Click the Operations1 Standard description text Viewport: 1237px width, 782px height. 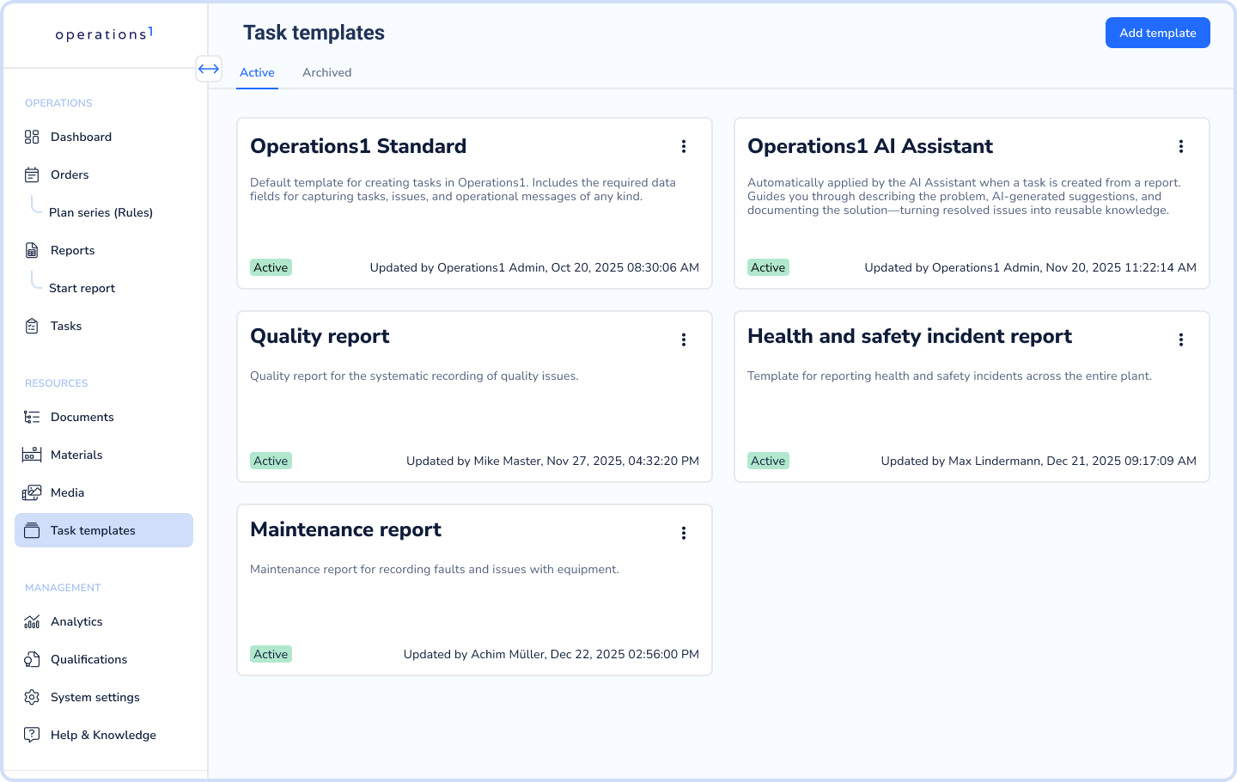pos(463,189)
